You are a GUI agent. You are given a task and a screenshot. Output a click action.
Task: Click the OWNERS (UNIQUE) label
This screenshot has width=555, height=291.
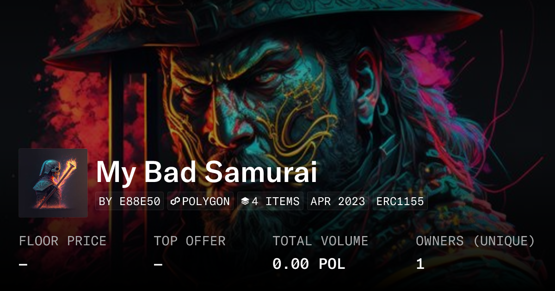point(475,241)
